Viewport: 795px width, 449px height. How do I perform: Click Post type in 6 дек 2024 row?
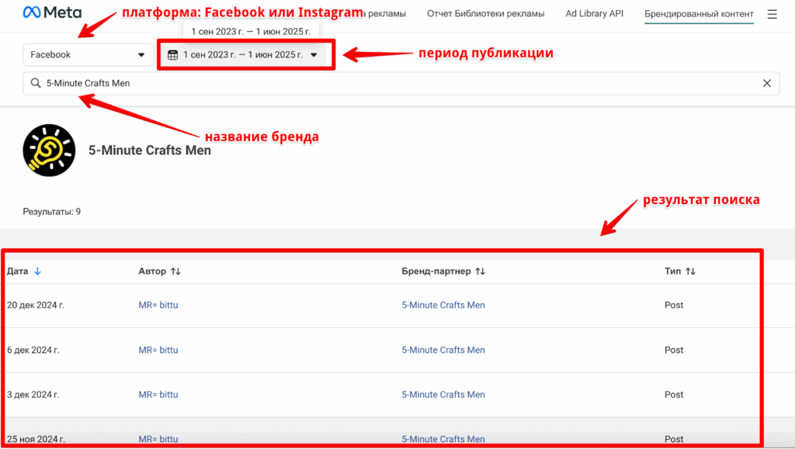(674, 350)
